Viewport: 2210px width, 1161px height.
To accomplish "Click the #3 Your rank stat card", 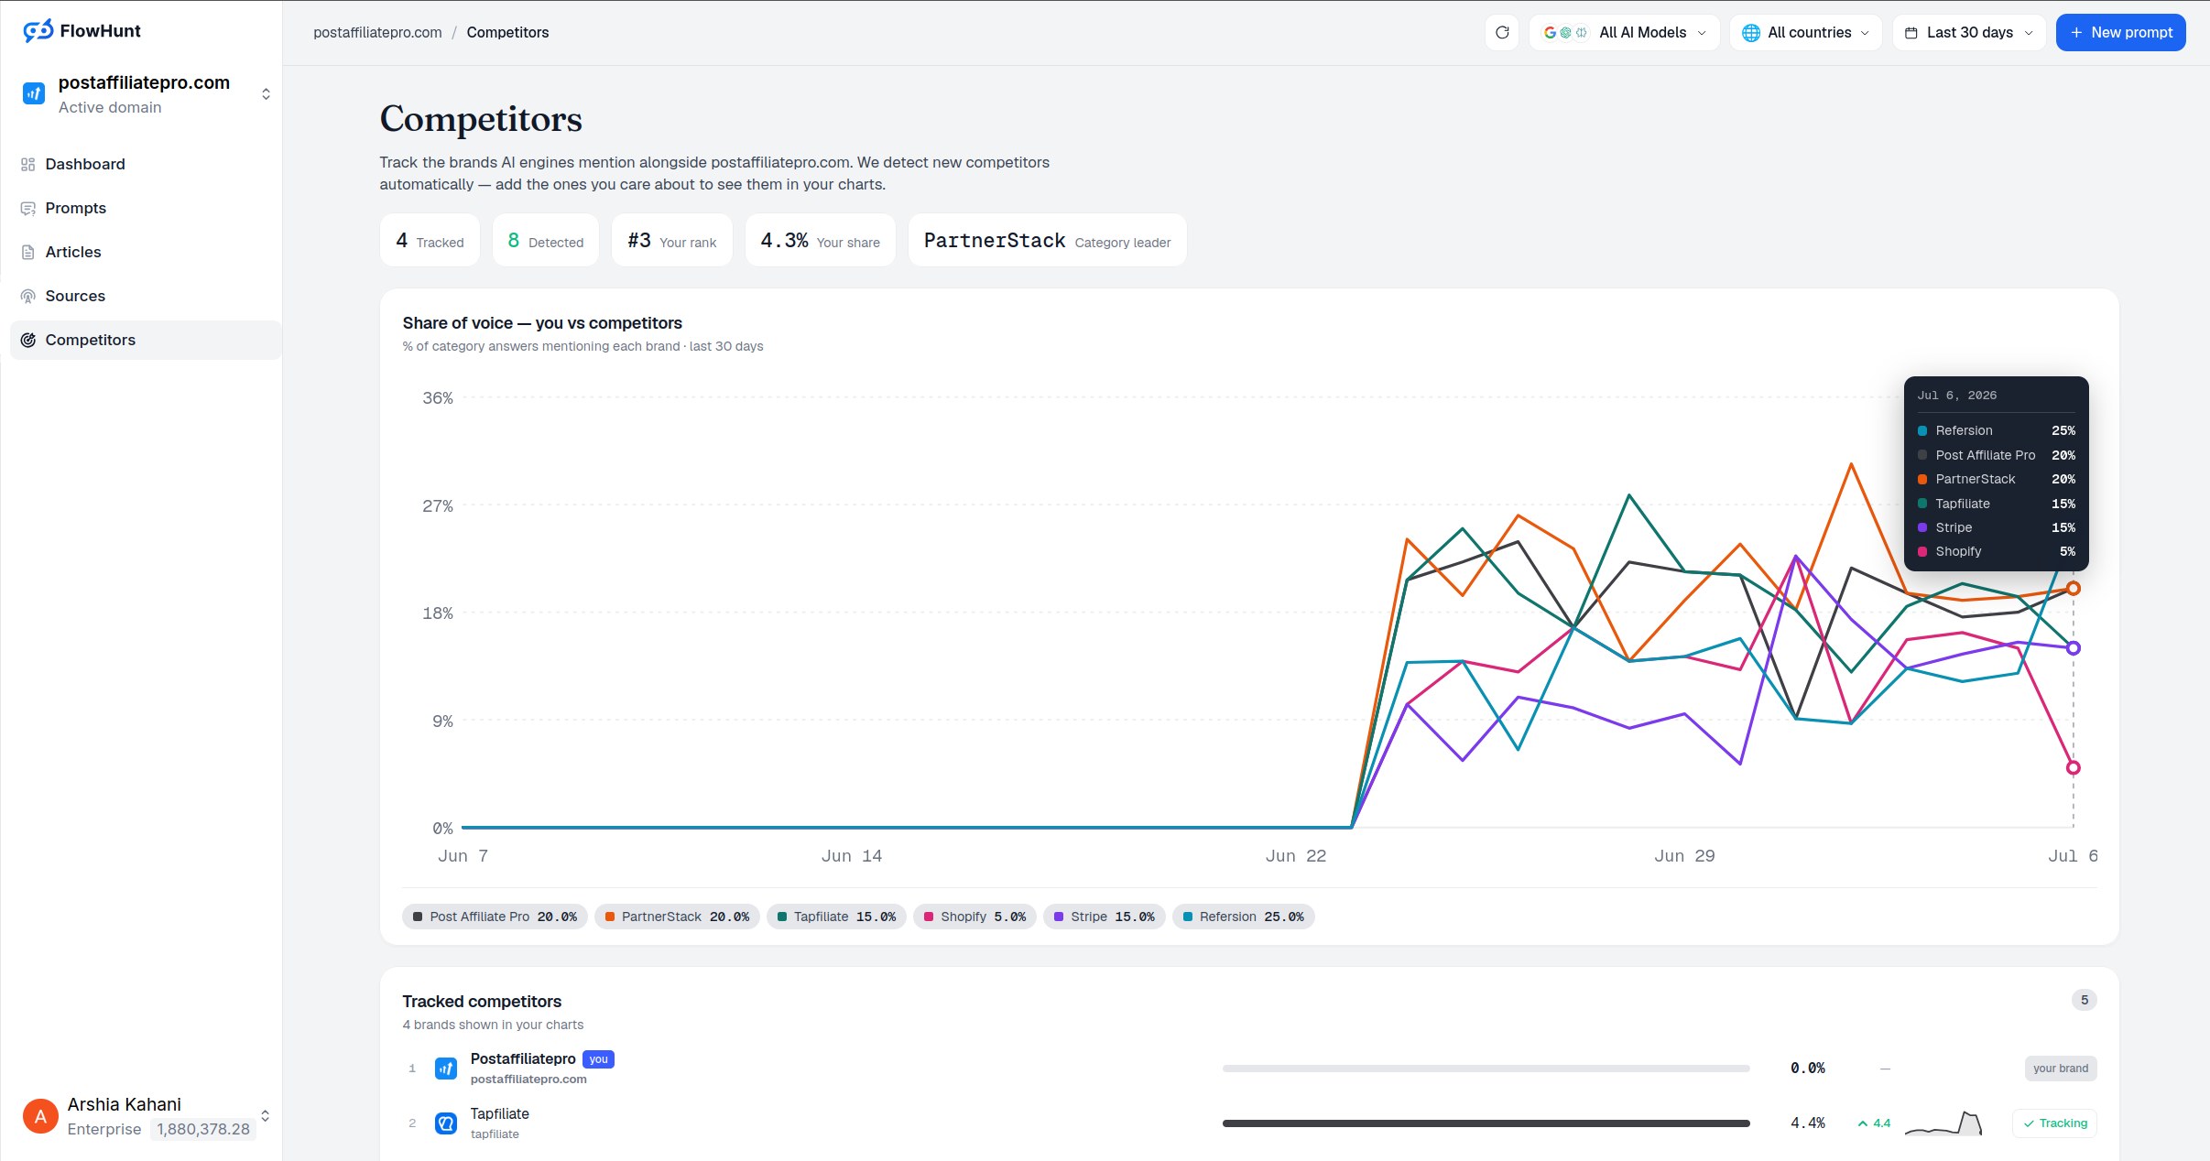I will coord(671,240).
